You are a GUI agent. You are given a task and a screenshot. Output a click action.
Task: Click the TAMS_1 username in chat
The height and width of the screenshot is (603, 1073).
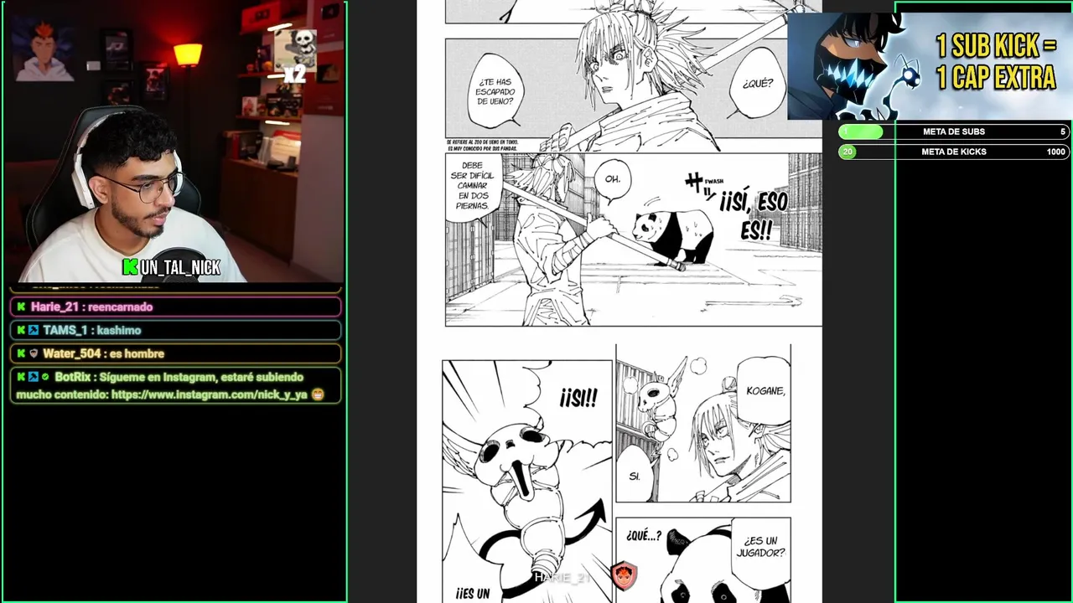pos(65,330)
